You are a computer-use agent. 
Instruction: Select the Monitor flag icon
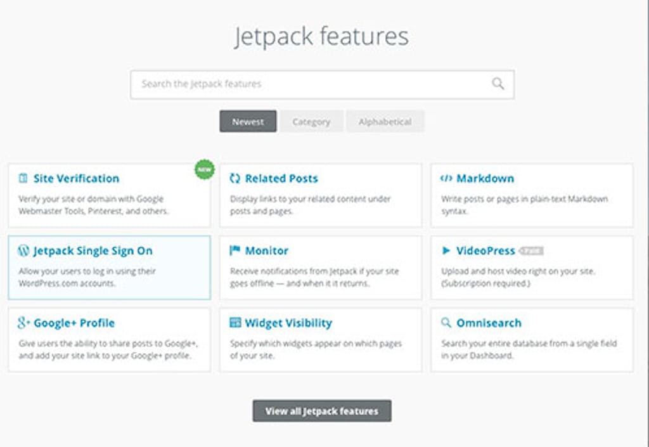point(234,250)
